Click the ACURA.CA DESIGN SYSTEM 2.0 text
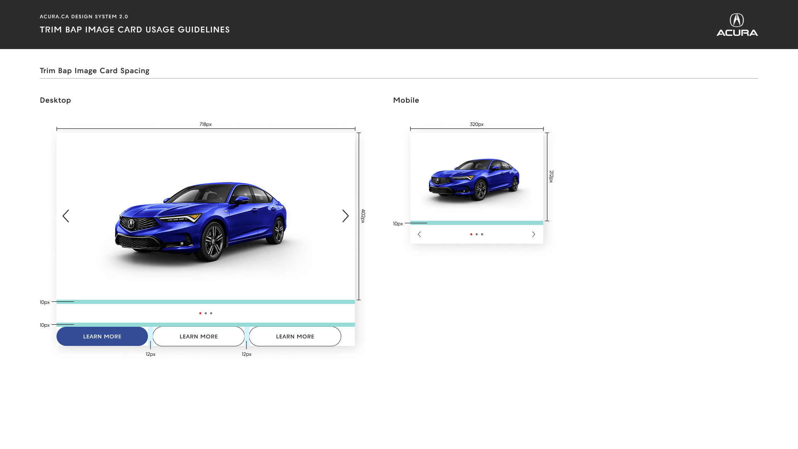Screen dimensions: 798x449 [84, 17]
